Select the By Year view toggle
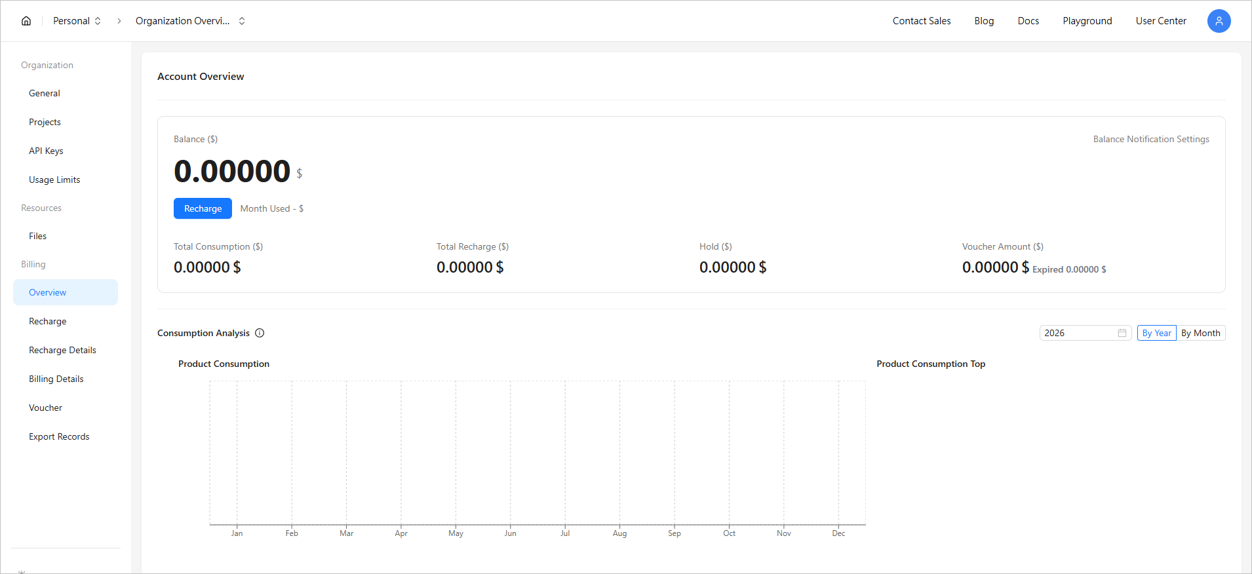This screenshot has width=1252, height=574. (1156, 333)
